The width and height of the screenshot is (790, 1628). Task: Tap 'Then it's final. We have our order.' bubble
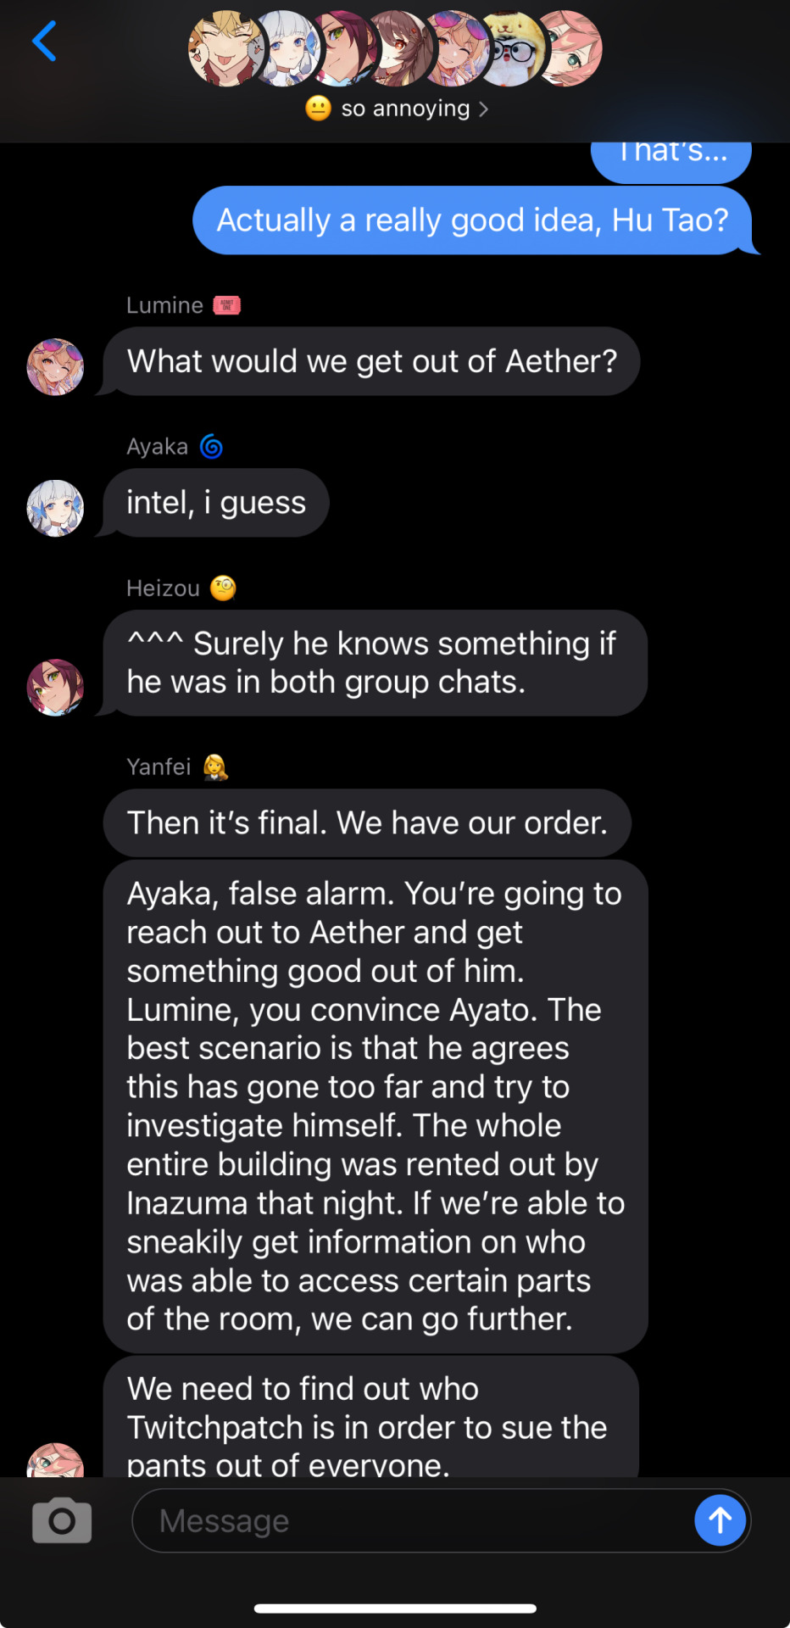(367, 823)
